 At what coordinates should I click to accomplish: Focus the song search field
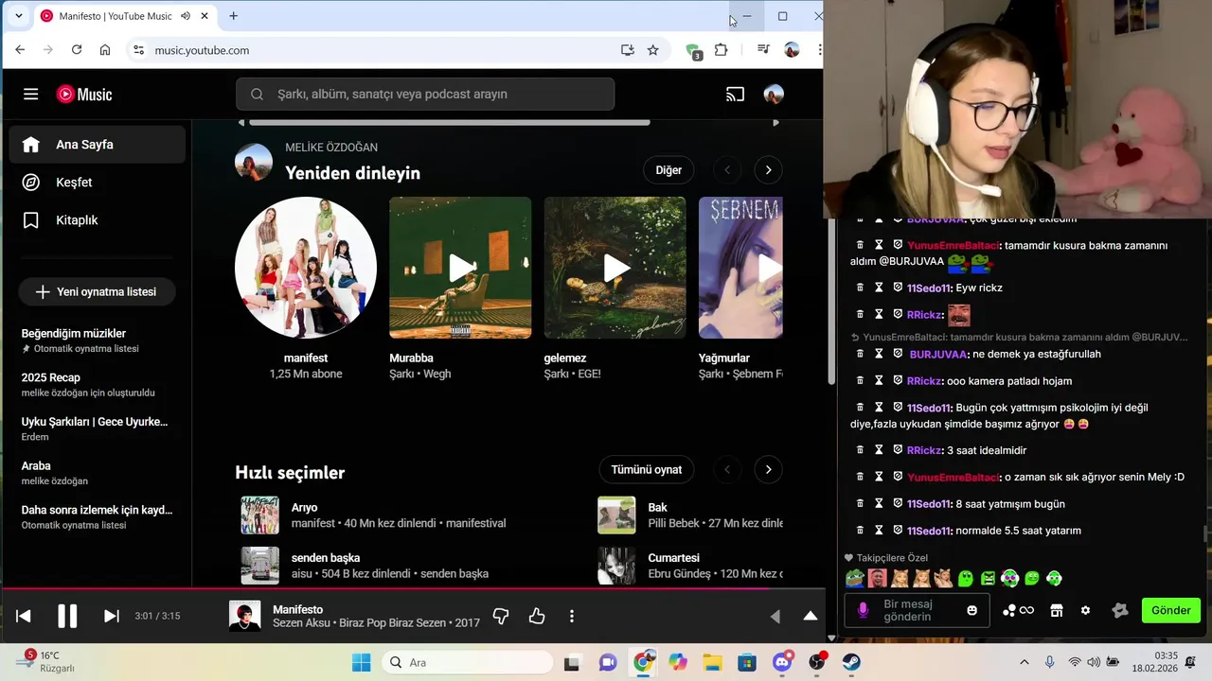pos(425,94)
